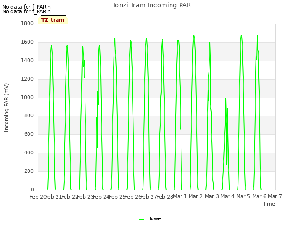Click the 1800 y-axis tick label
This screenshot has width=304, height=228.
point(28,23)
